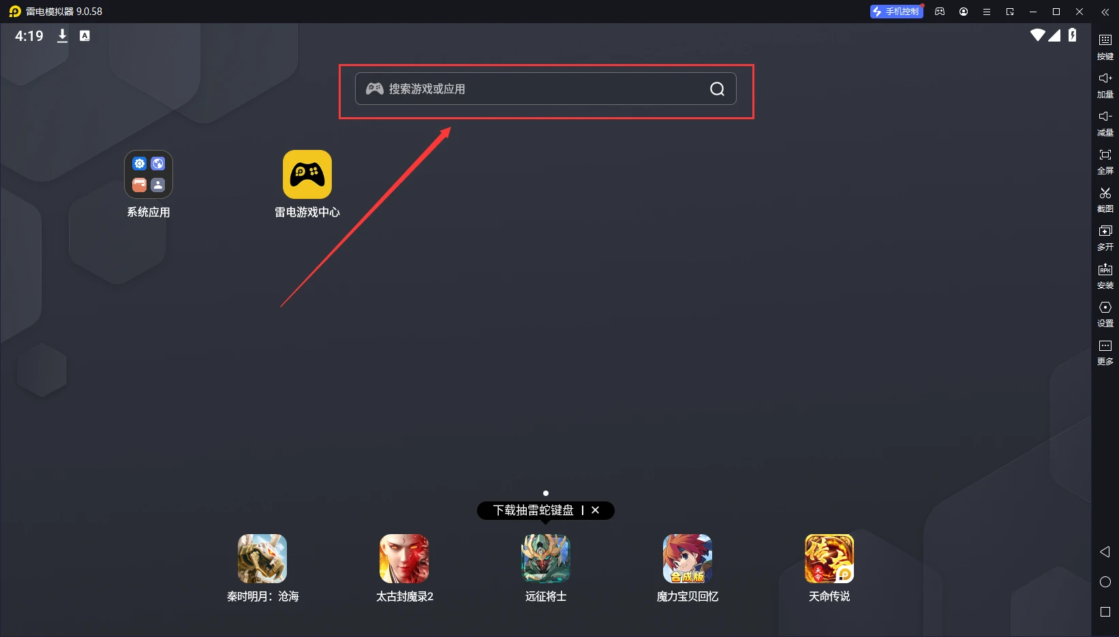This screenshot has width=1119, height=637.
Task: Open the 太古封魔录2 game
Action: coord(404,568)
